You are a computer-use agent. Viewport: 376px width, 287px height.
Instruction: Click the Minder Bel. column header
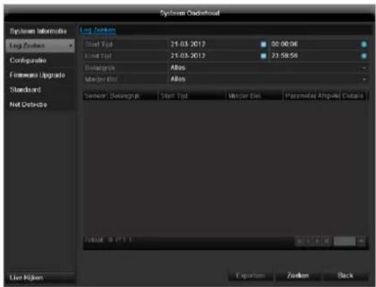(x=254, y=96)
